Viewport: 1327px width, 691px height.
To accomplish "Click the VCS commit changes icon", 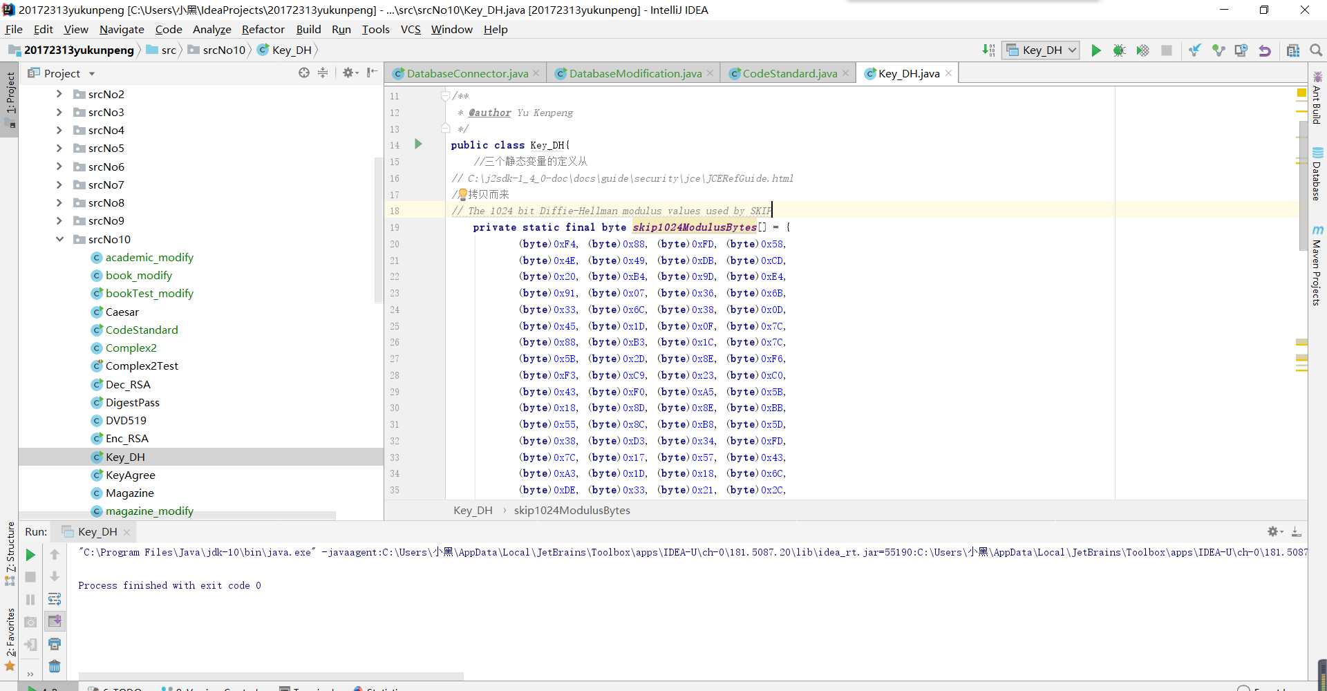I will tap(1218, 50).
